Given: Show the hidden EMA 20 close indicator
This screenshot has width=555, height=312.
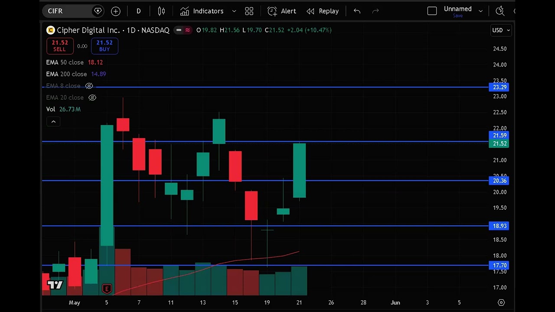Looking at the screenshot, I should click(92, 97).
